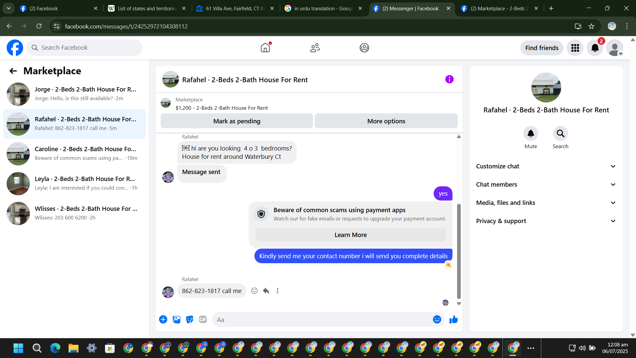Expand Customize chat section

546,166
